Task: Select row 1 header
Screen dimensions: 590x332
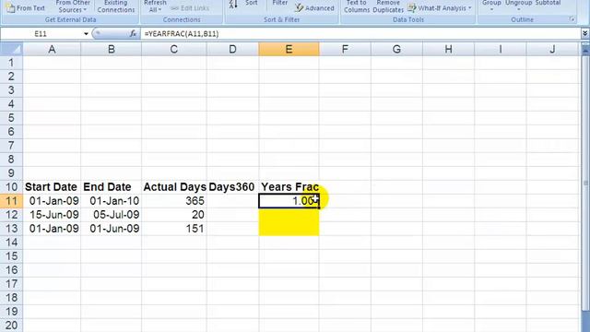Action: pyautogui.click(x=11, y=63)
